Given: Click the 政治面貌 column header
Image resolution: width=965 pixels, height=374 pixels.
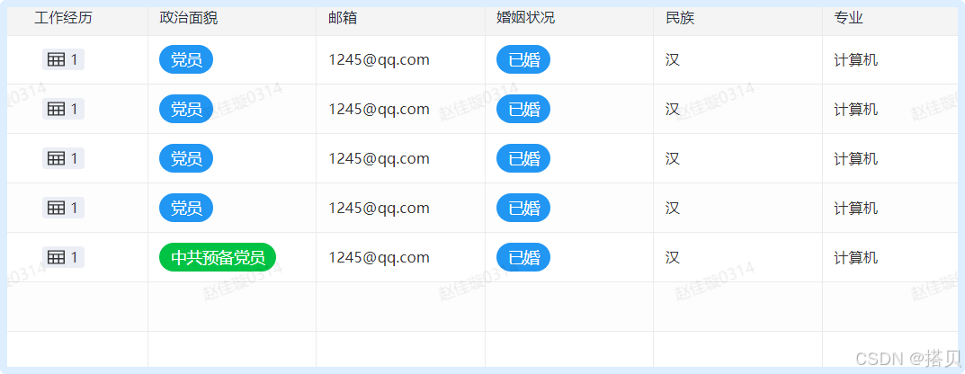Looking at the screenshot, I should pyautogui.click(x=188, y=18).
